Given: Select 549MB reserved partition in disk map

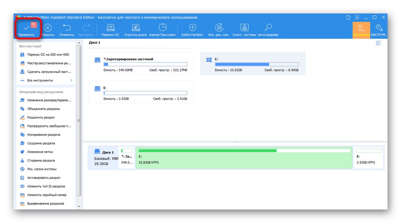Looking at the screenshot, I should [x=127, y=158].
